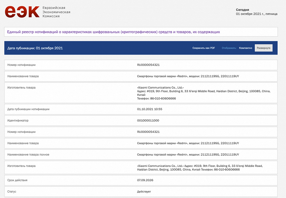Click the expiry date 07.09.2026
Viewport: 286px width, 198px height.
point(144,180)
